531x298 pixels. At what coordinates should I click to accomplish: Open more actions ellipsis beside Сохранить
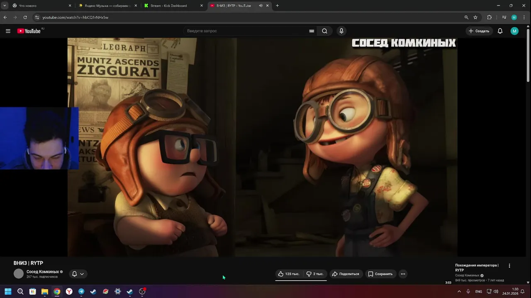coord(403,274)
